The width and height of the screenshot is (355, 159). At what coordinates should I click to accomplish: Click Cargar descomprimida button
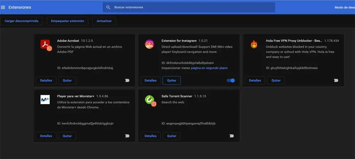click(22, 21)
